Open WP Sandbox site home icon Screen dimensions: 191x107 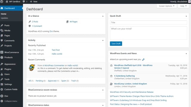pos(7,1)
